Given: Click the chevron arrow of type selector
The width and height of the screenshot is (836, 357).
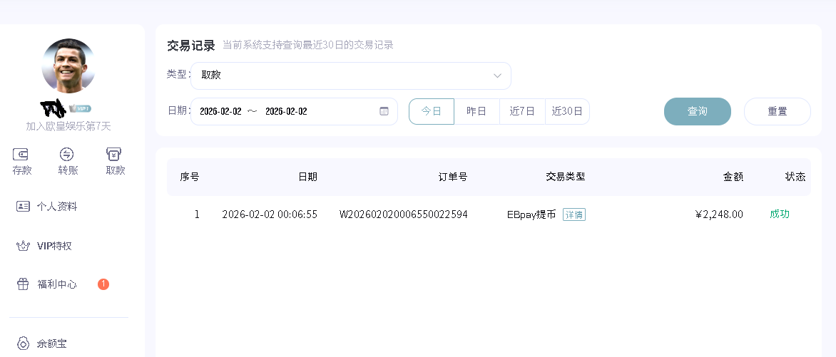Looking at the screenshot, I should tap(497, 76).
